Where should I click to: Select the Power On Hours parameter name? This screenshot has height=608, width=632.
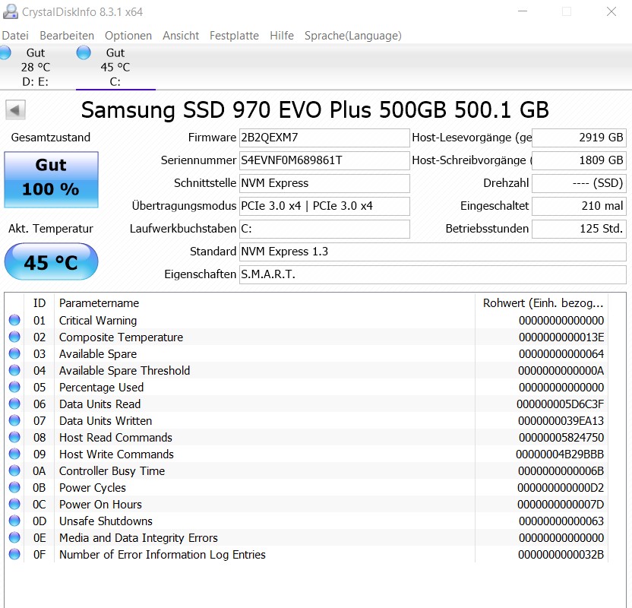100,505
